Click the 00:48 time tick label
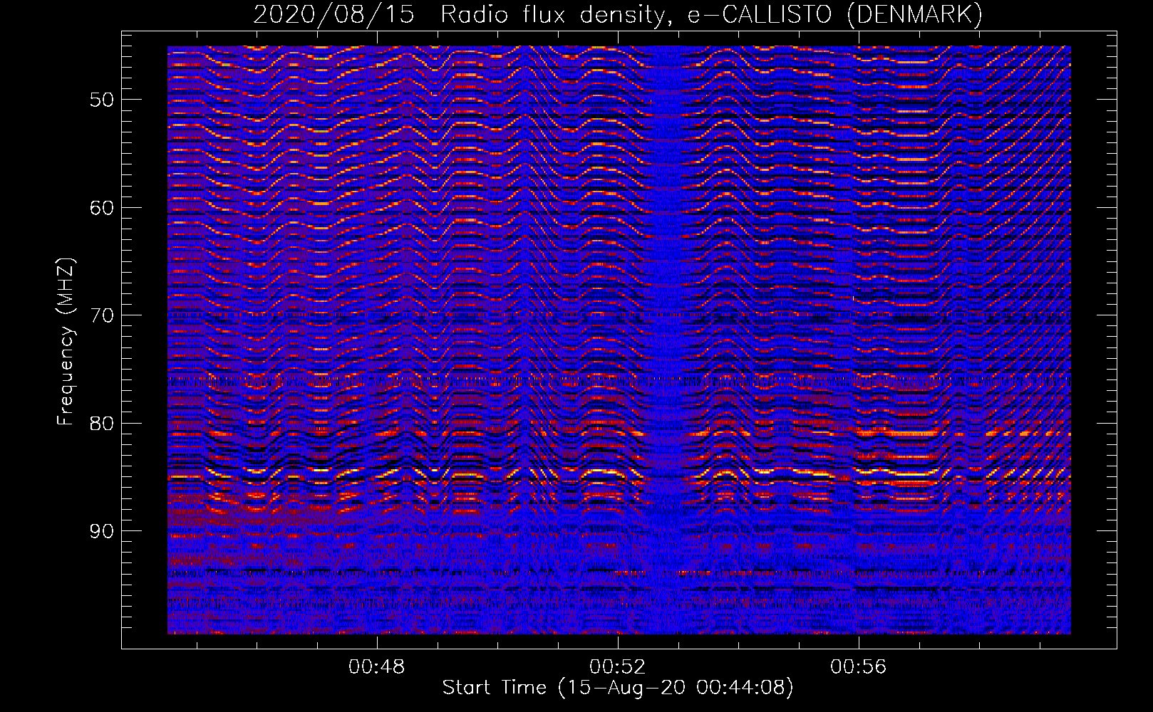Viewport: 1153px width, 712px height. [x=376, y=666]
